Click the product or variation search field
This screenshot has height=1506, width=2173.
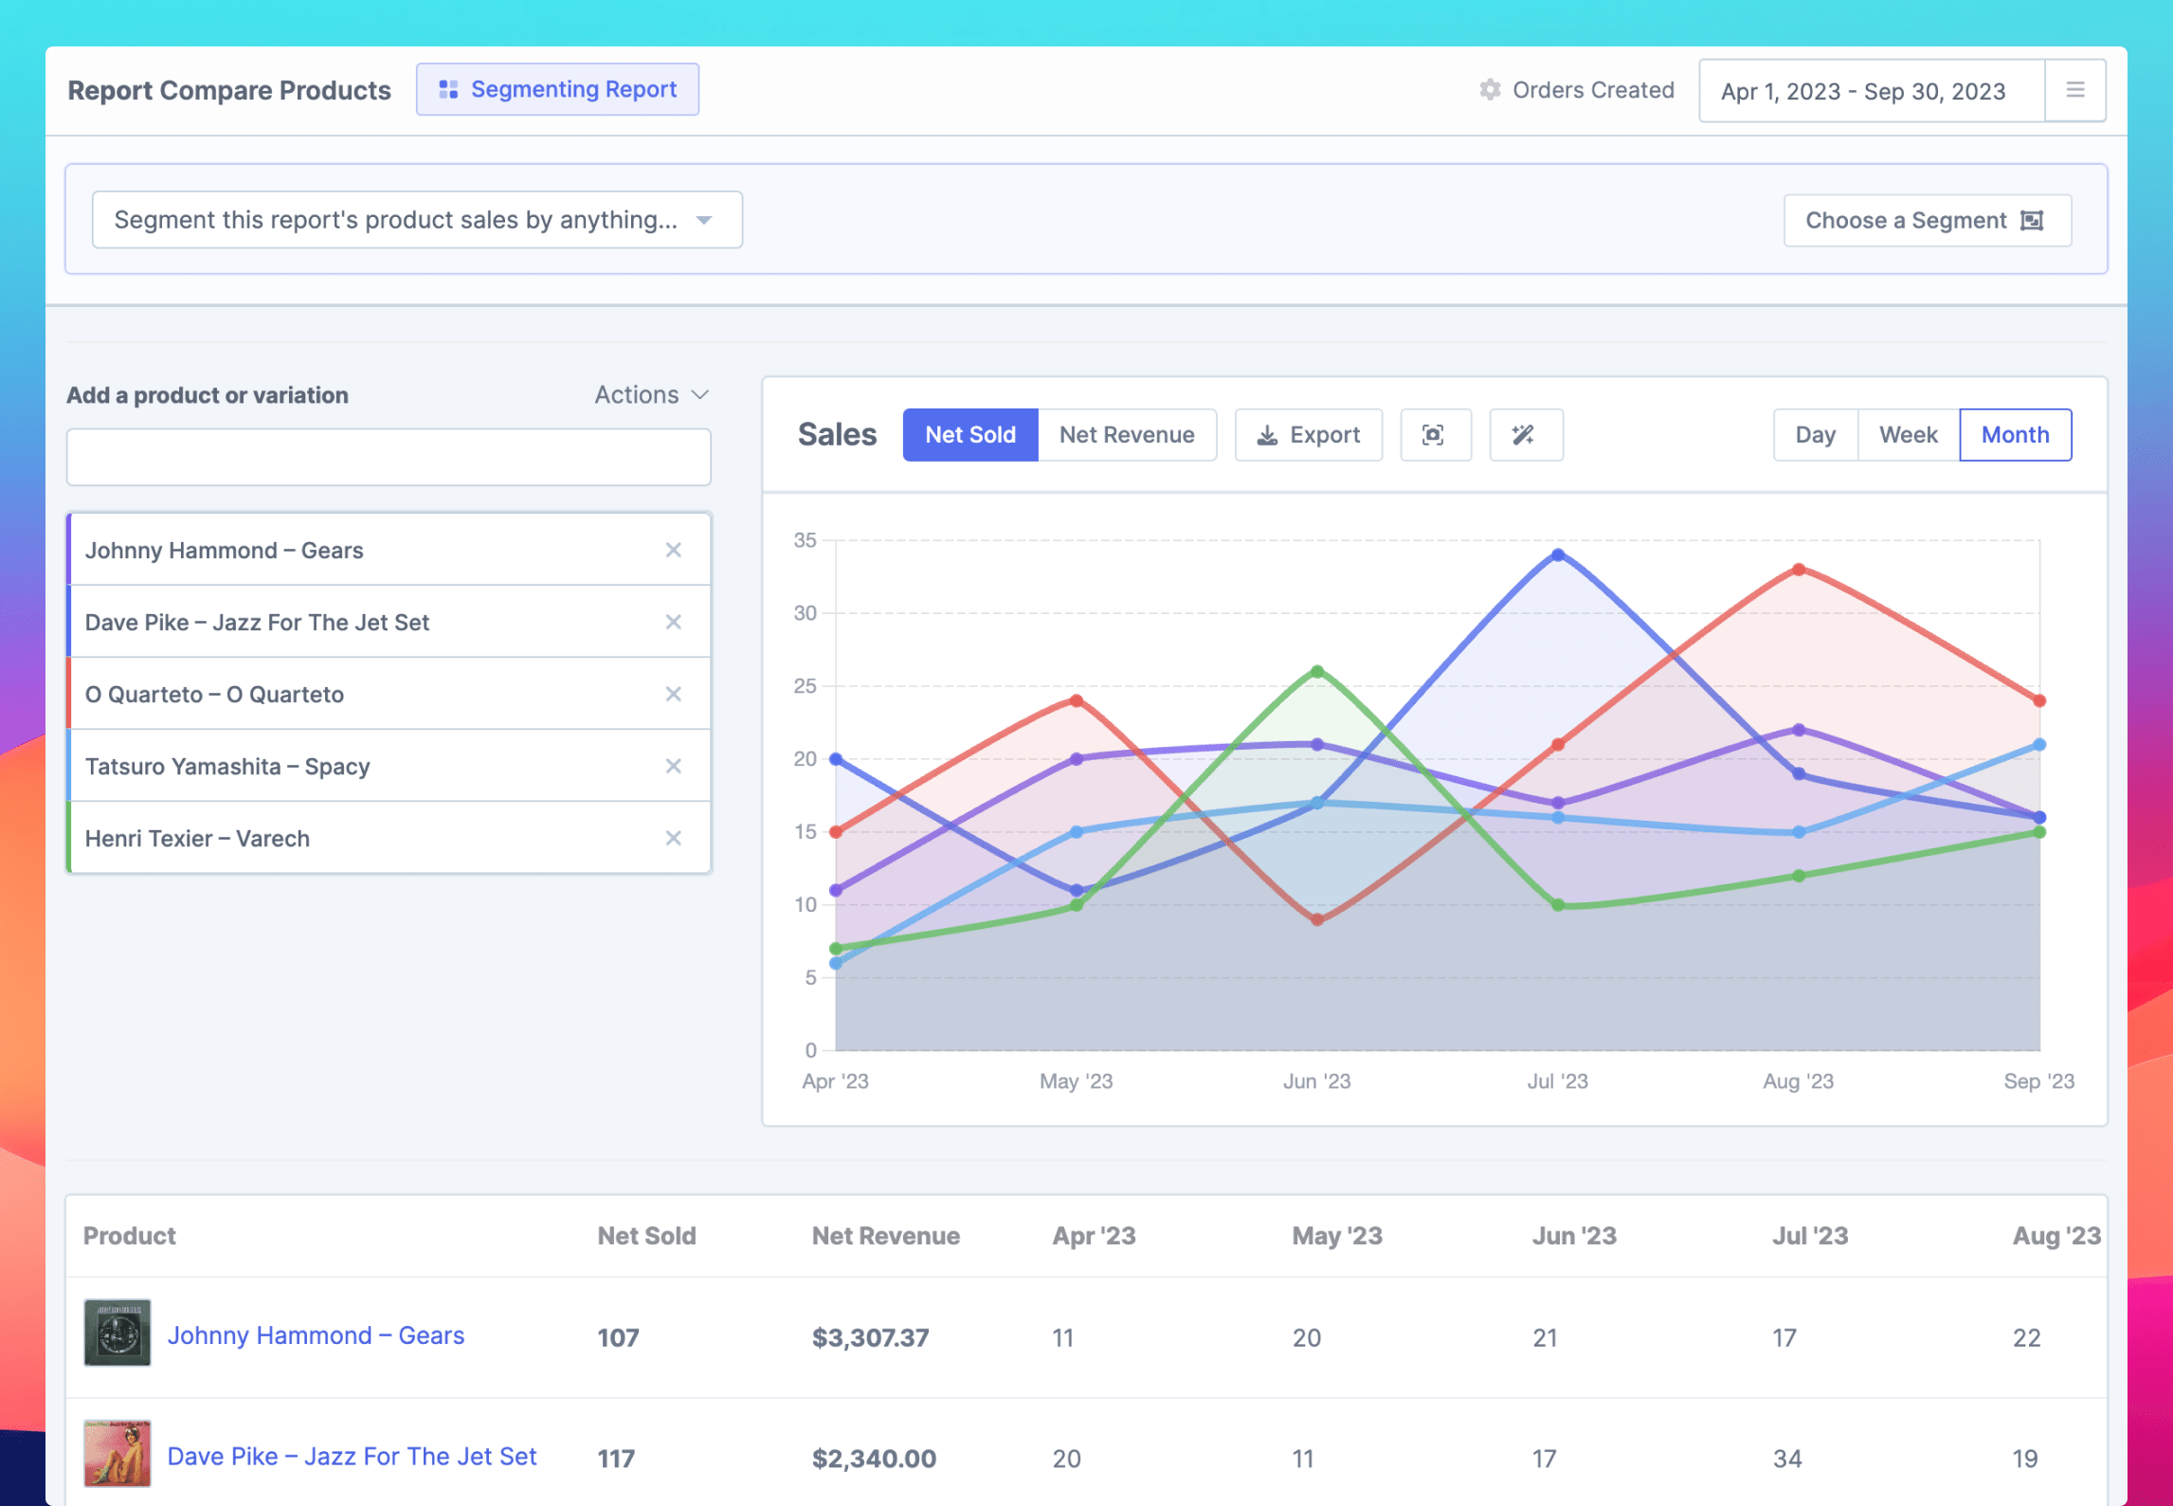coord(388,457)
